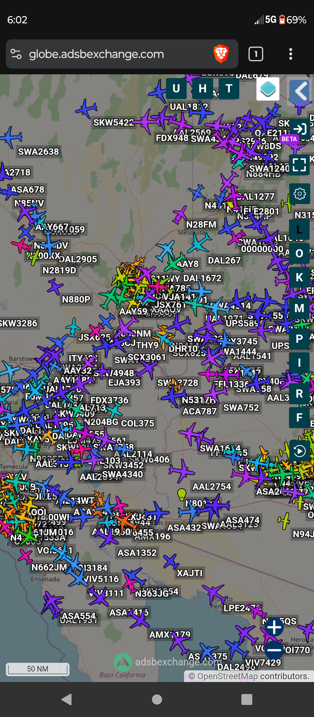Select aircraft labeled N2819D
This screenshot has width=314, height=717.
pos(59,270)
